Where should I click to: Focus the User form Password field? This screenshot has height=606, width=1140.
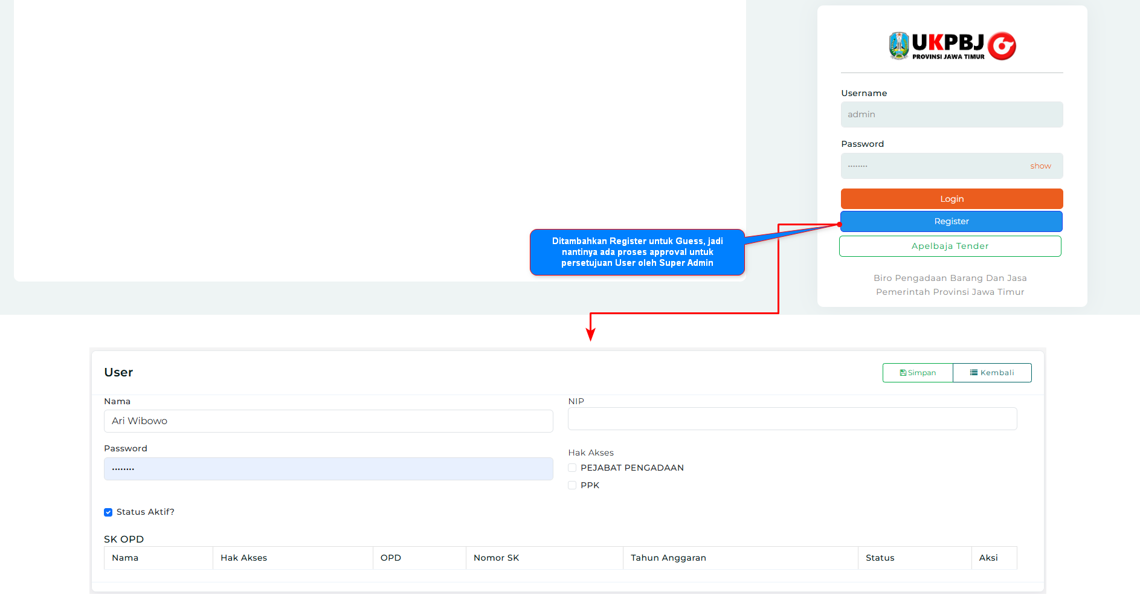(x=328, y=469)
